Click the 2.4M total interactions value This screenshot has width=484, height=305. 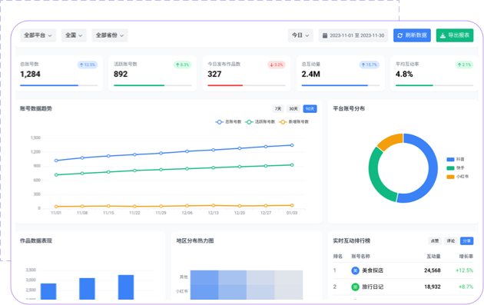click(311, 75)
